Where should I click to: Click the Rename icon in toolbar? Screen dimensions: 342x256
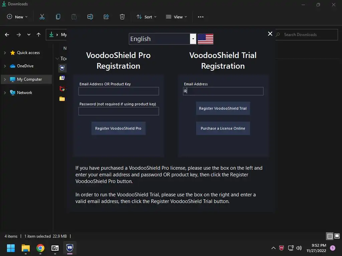[90, 17]
